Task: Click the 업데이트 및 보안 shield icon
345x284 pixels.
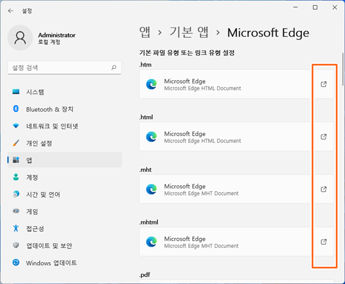Action: (x=16, y=245)
